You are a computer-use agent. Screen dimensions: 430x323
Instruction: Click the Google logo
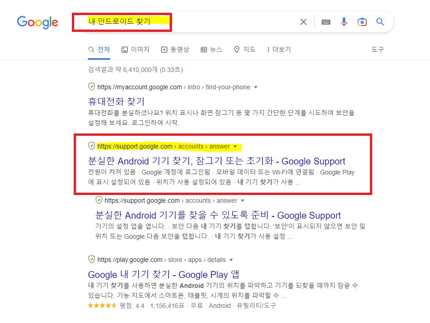point(38,22)
